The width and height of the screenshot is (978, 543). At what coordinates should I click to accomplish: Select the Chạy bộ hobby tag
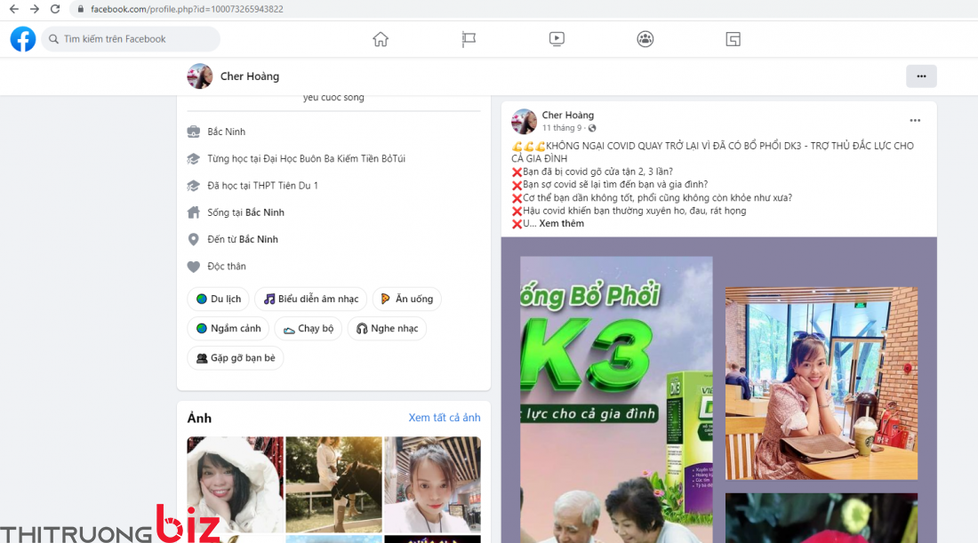pyautogui.click(x=309, y=329)
